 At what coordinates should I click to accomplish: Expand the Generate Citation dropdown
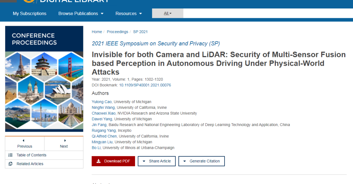point(201,161)
